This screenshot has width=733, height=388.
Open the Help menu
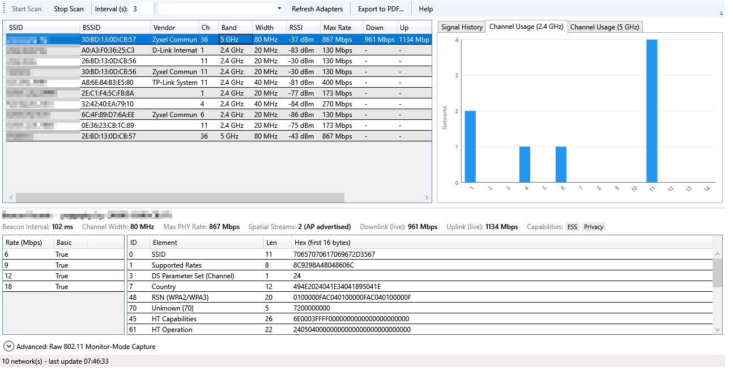[x=426, y=8]
